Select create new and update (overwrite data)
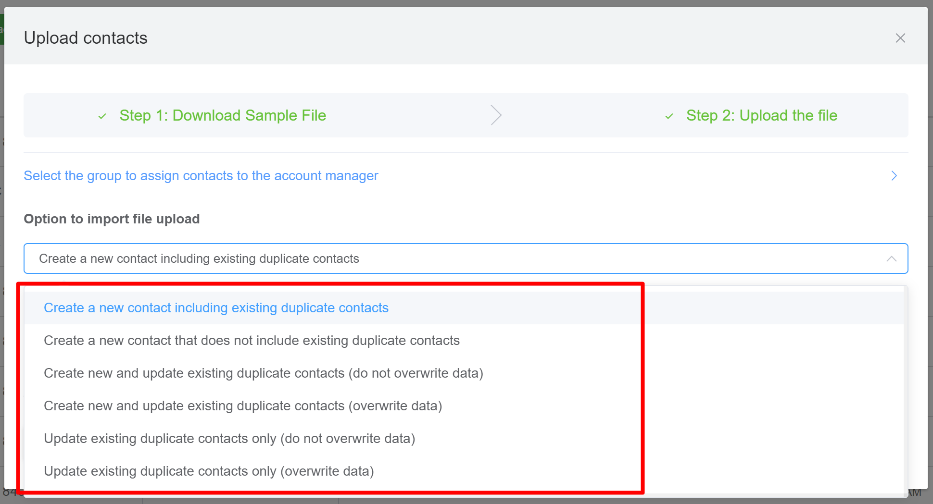Screen dimensions: 933x504 tap(242, 406)
